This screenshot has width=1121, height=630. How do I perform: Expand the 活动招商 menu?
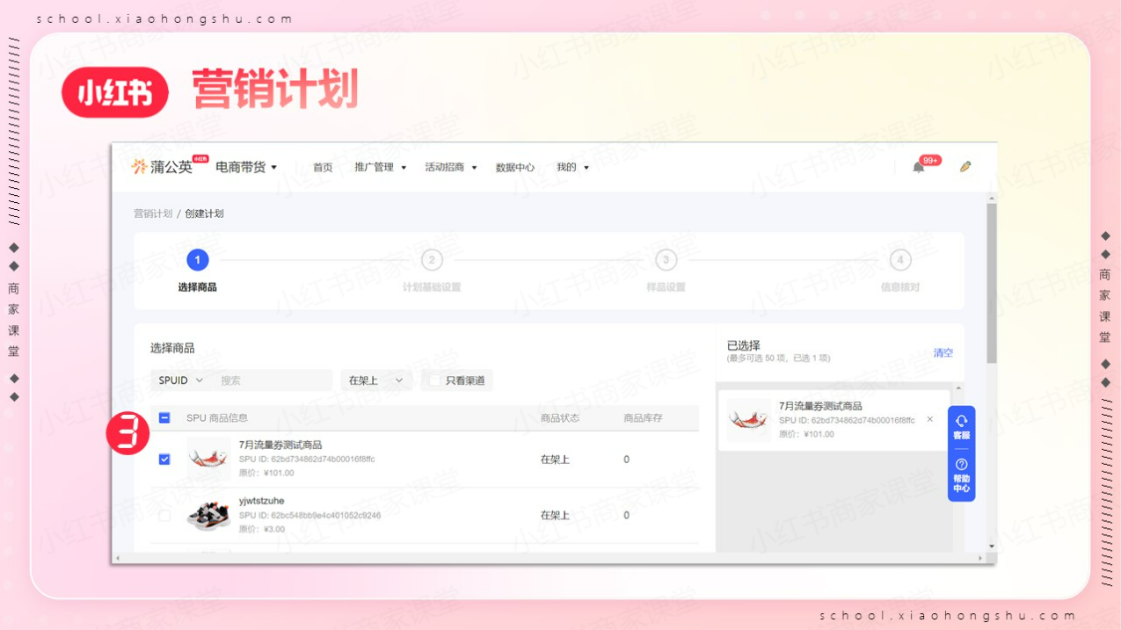pyautogui.click(x=451, y=167)
